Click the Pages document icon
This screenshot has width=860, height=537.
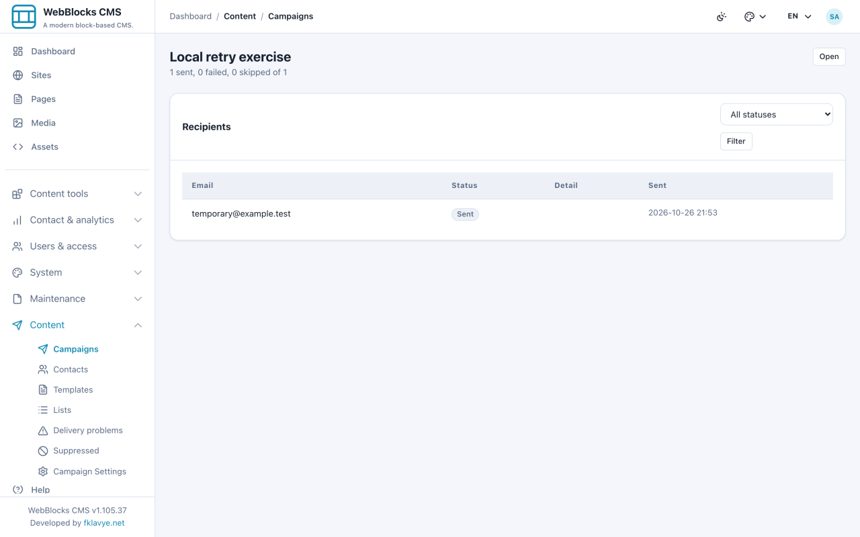click(18, 99)
